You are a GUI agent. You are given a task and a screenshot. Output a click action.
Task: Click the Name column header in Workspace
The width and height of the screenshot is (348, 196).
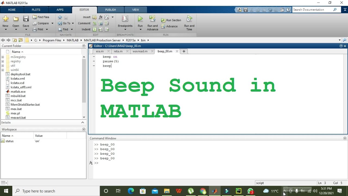click(17, 136)
